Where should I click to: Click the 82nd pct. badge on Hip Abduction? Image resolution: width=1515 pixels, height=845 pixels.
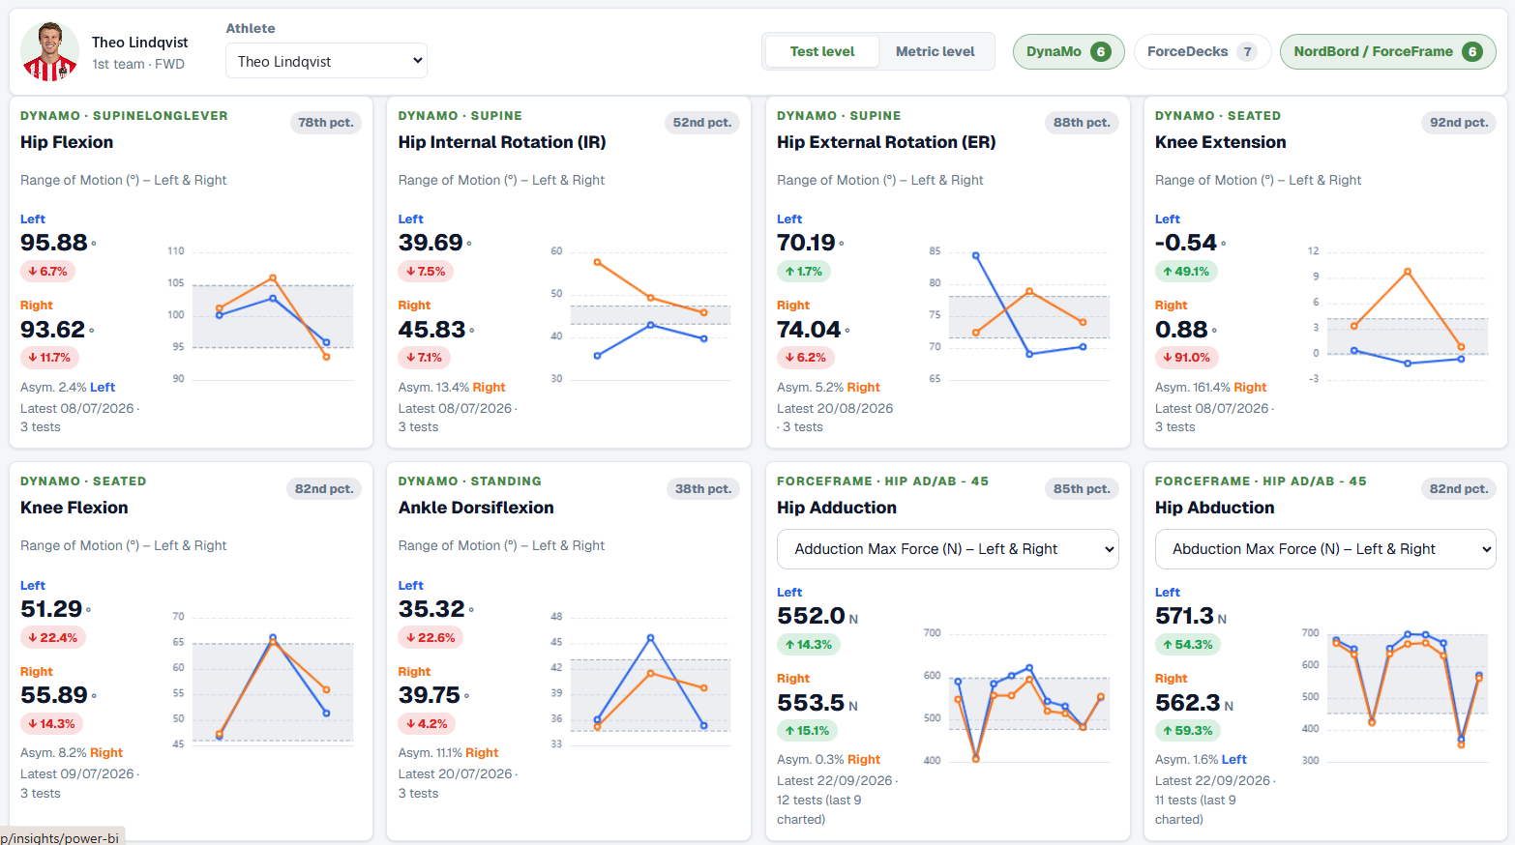[x=1459, y=489]
